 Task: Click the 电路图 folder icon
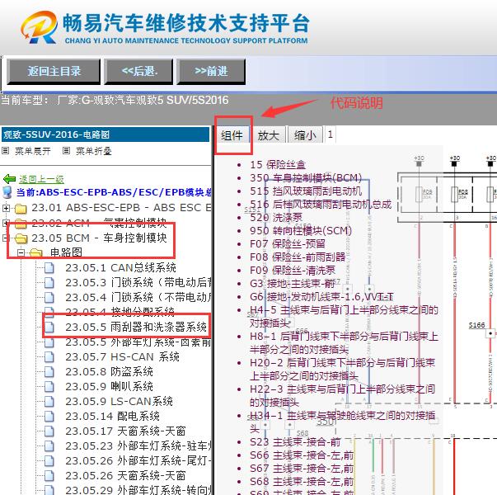click(36, 253)
